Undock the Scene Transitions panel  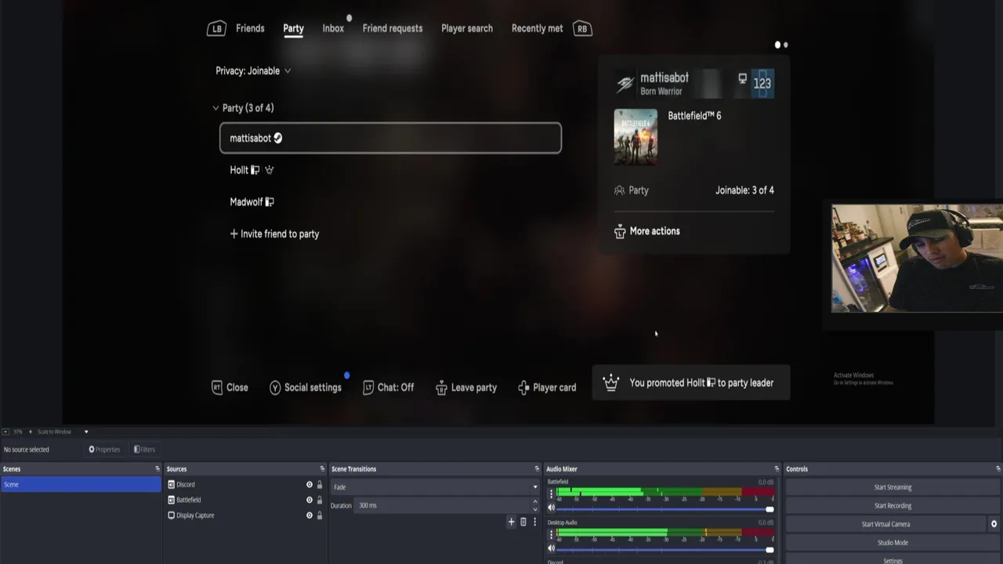537,469
